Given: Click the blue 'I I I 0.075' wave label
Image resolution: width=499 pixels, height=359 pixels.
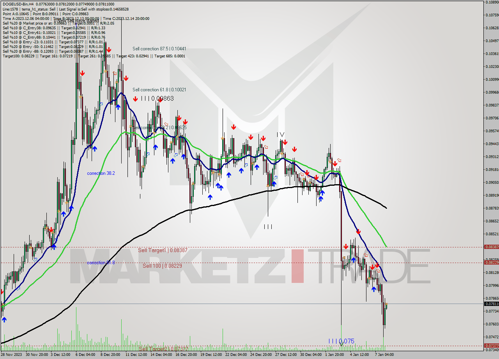Looking at the screenshot, I should (341, 341).
